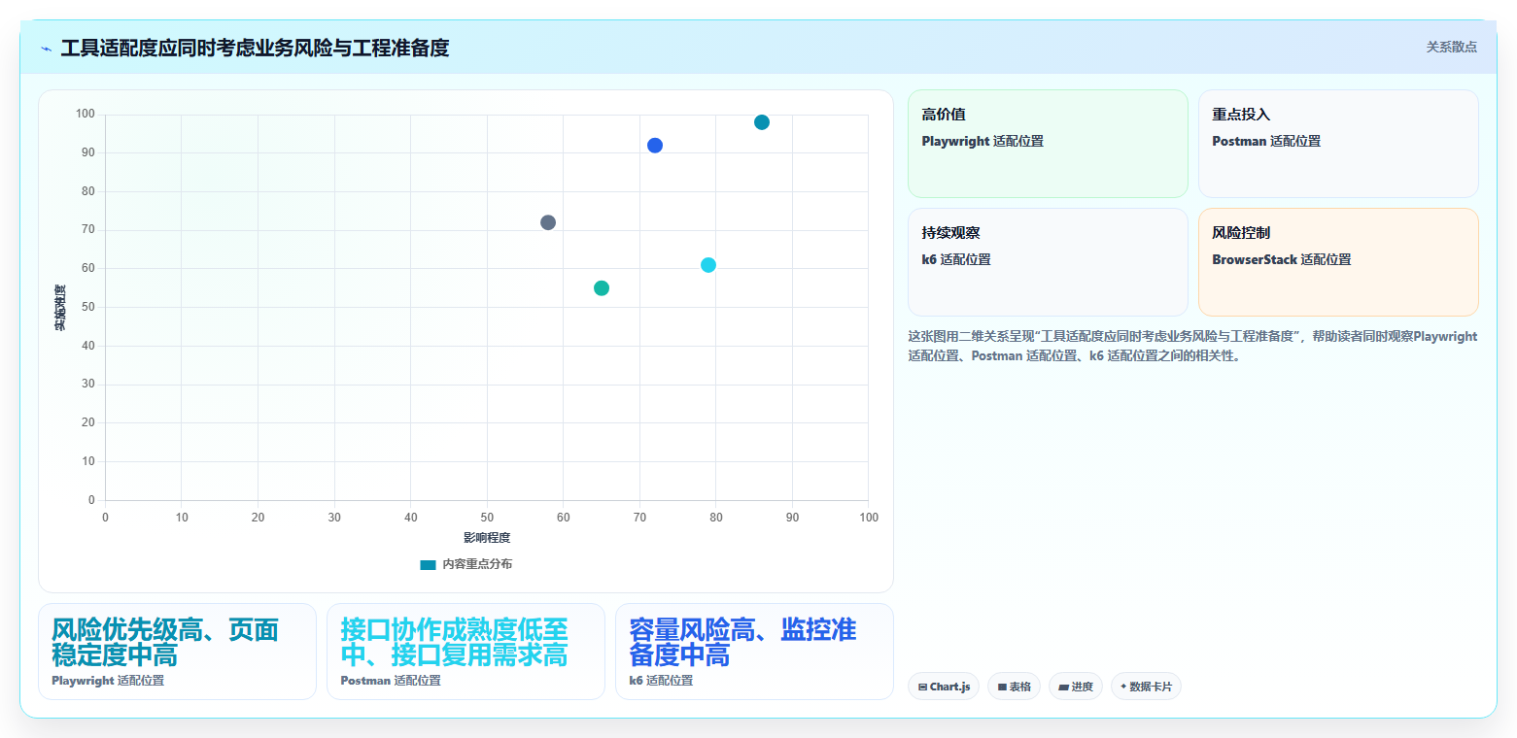The image size is (1517, 738).
Task: Click the 进度 tag chip
Action: pos(1076,687)
